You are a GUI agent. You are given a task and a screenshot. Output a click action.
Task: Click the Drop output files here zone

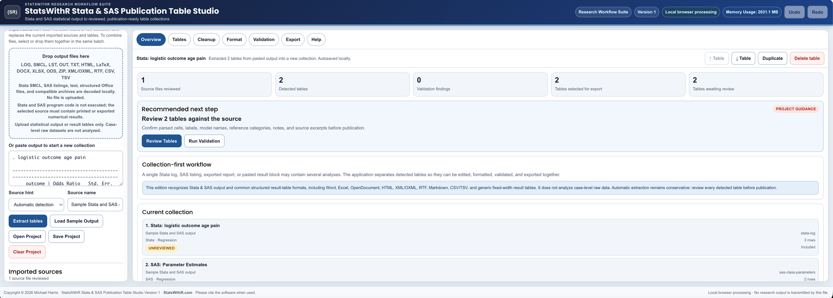(x=66, y=93)
